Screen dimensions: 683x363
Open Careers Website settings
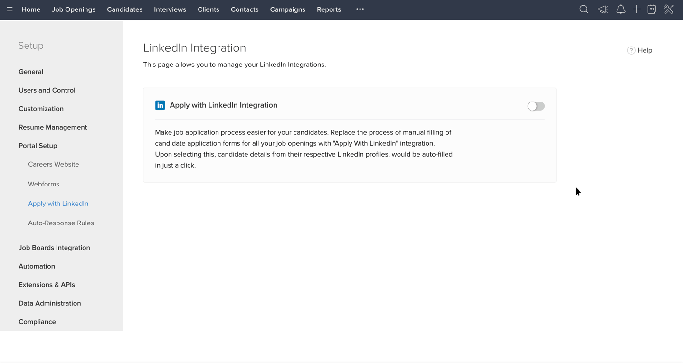click(53, 164)
